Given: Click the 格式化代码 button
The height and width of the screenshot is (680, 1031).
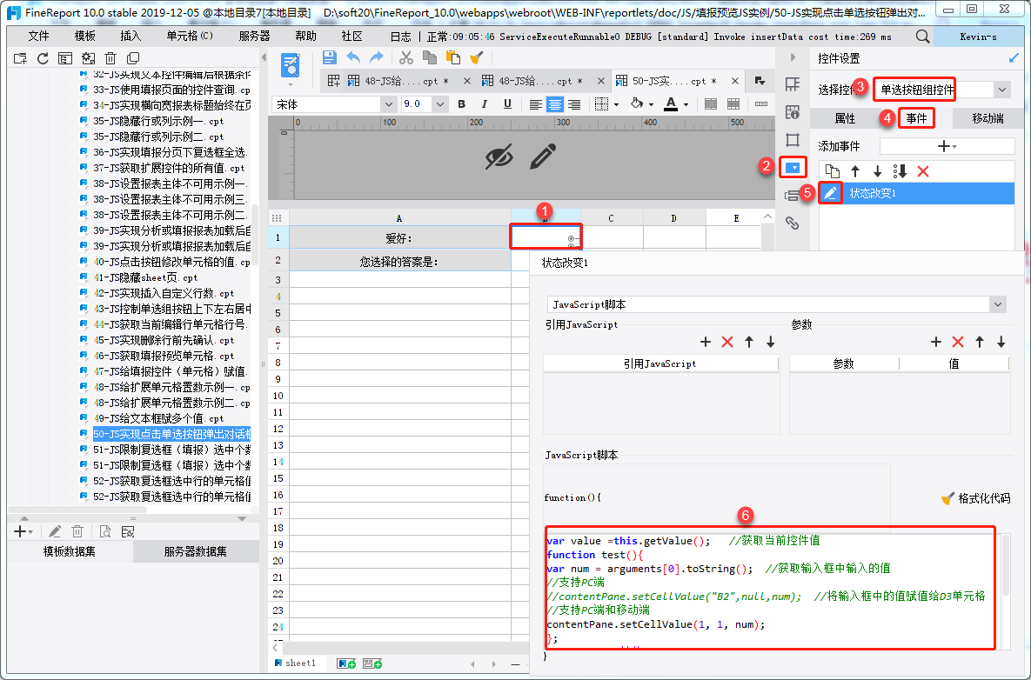Looking at the screenshot, I should click(x=976, y=498).
